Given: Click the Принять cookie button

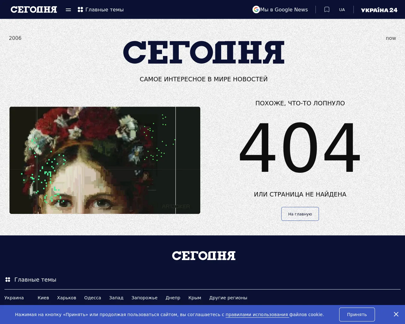Looking at the screenshot, I should [357, 315].
